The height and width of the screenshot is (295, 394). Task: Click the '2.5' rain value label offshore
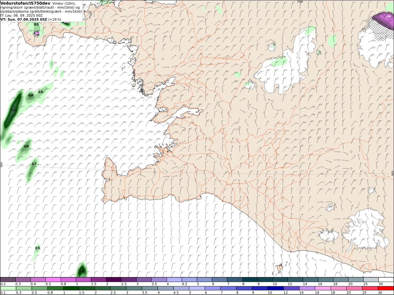(x=13, y=110)
